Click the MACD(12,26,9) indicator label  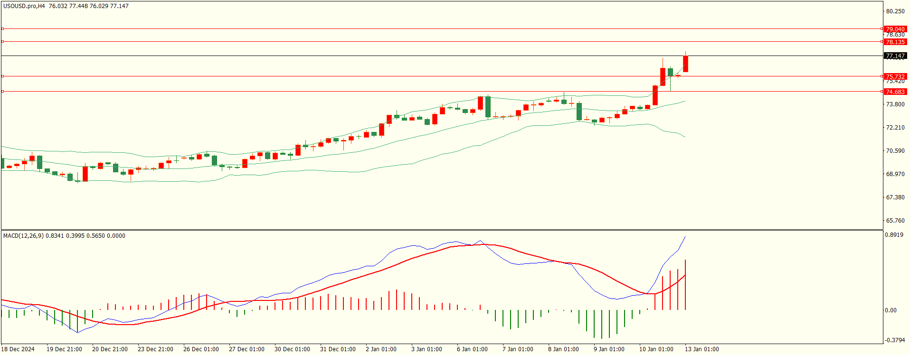tap(23, 236)
